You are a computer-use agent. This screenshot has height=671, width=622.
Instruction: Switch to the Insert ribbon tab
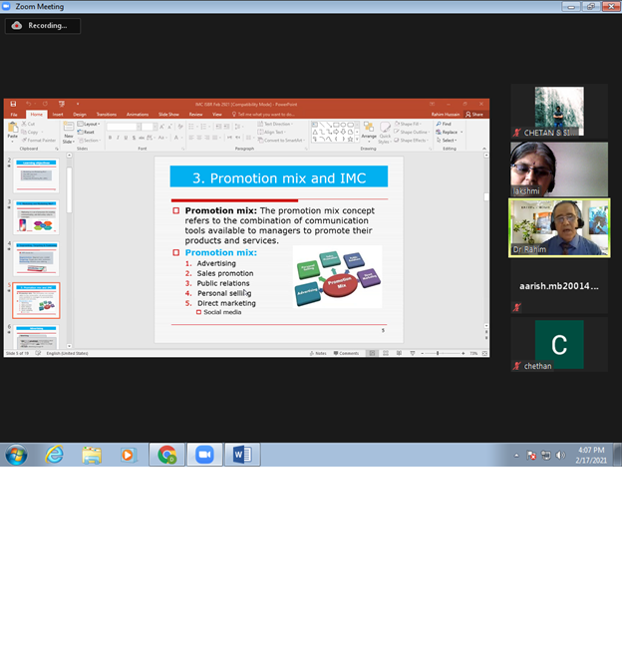click(x=57, y=115)
